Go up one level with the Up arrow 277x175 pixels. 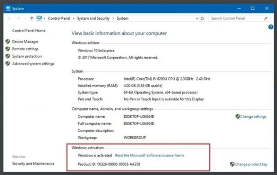(x=32, y=18)
